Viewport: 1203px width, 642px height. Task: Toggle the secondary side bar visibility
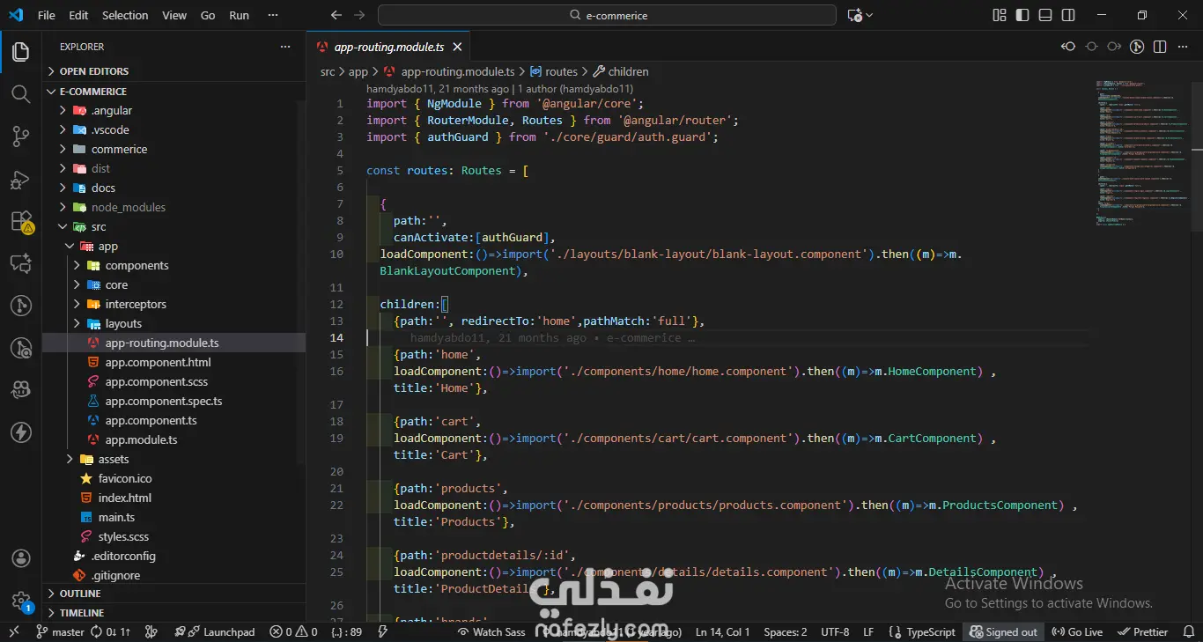[x=1068, y=15]
